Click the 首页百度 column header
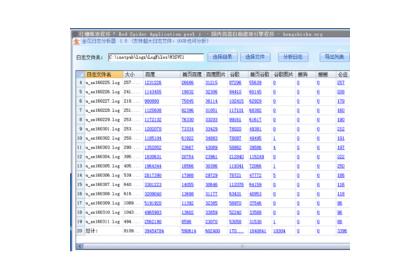This screenshot has width=420, height=280. pyautogui.click(x=191, y=73)
